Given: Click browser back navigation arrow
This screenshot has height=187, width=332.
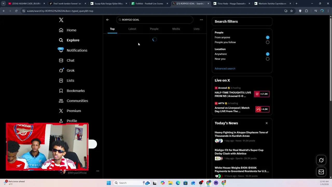Looking at the screenshot, I should click(x=4, y=11).
